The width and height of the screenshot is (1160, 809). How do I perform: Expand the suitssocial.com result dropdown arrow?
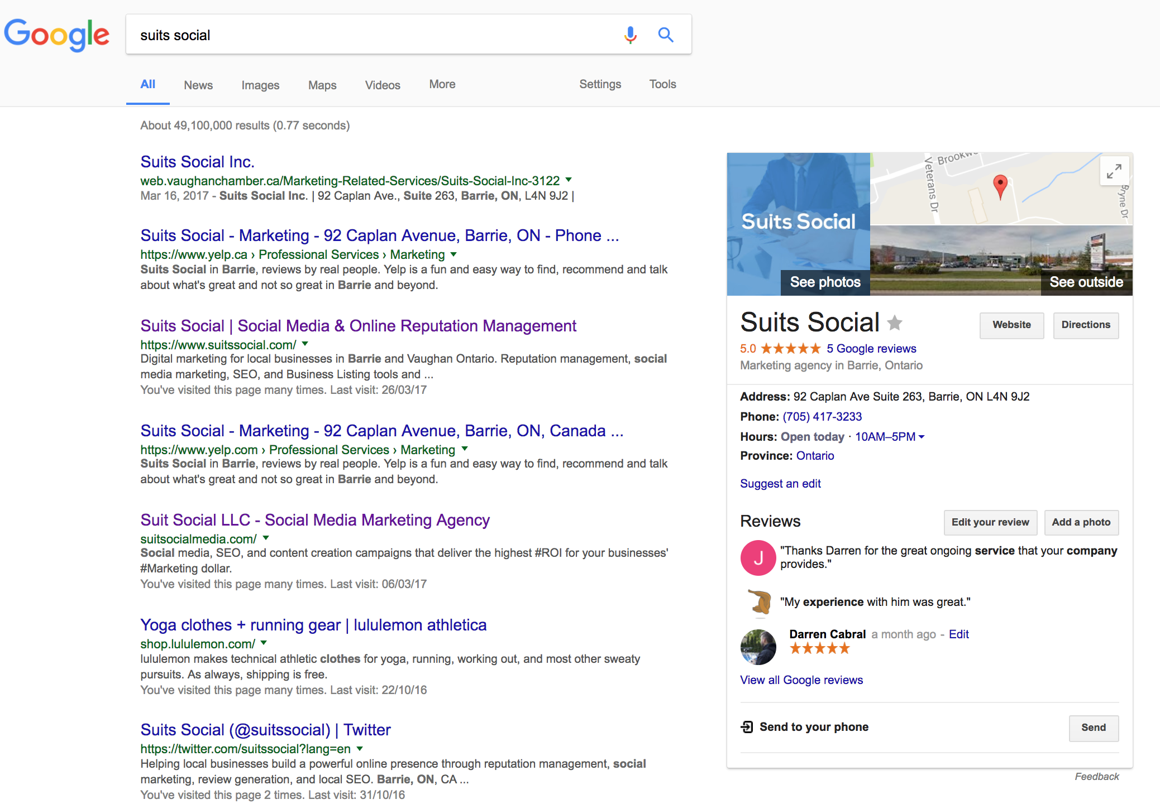(305, 344)
